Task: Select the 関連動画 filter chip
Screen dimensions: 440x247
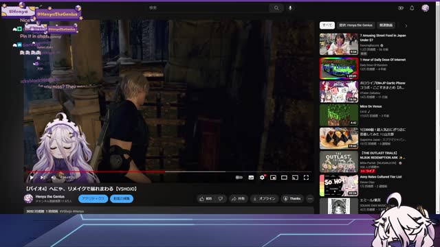Action: (x=386, y=25)
